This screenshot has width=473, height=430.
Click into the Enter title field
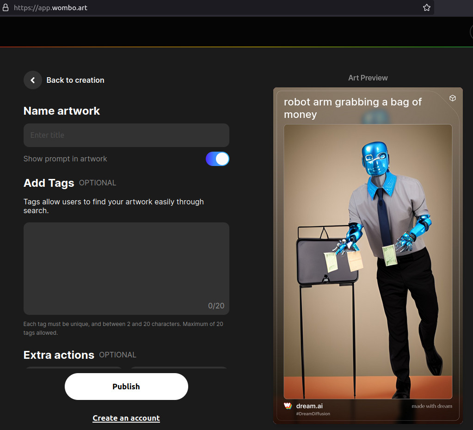click(126, 135)
